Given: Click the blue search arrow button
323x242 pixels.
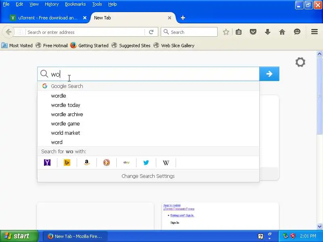Looking at the screenshot, I should tap(269, 74).
